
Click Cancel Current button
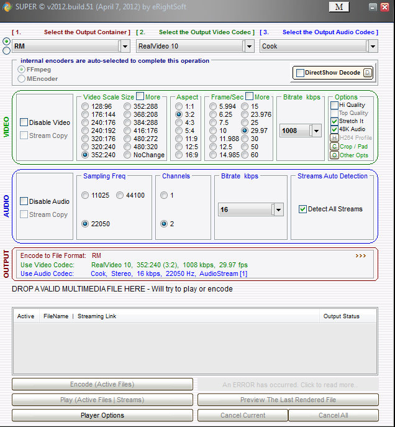click(x=243, y=415)
